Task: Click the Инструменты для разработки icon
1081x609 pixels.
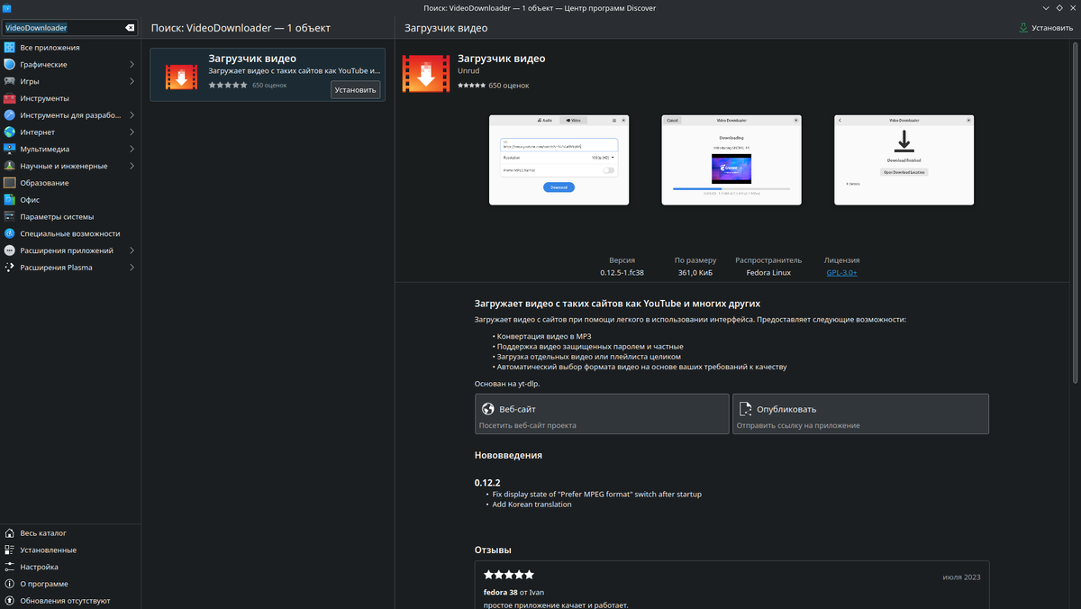Action: pyautogui.click(x=10, y=115)
